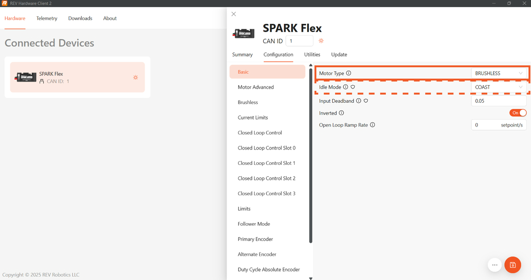Expand the Idle Mode COAST dropdown
531x280 pixels.
point(499,87)
